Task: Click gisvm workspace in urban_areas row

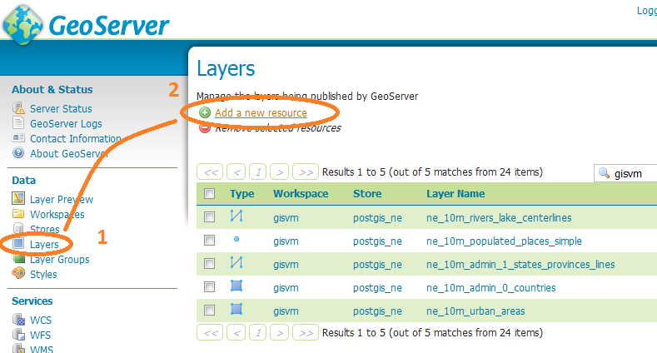Action: (286, 311)
